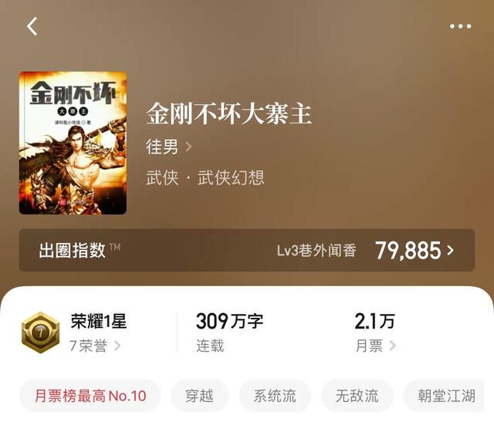Tap the Lv3巷外闻香 level label
This screenshot has height=425, width=494.
pos(316,251)
